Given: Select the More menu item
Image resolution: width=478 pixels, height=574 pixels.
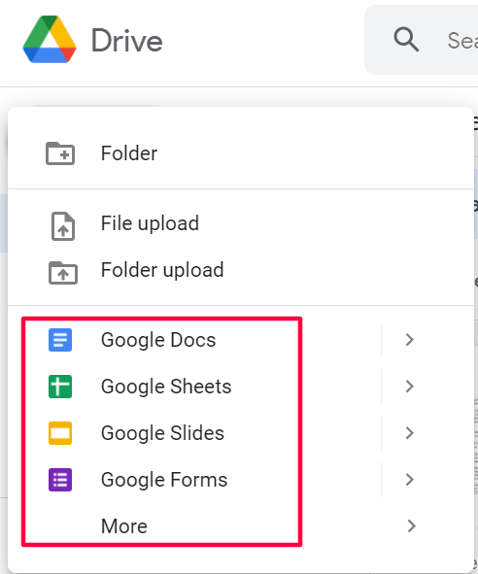Looking at the screenshot, I should [x=241, y=526].
